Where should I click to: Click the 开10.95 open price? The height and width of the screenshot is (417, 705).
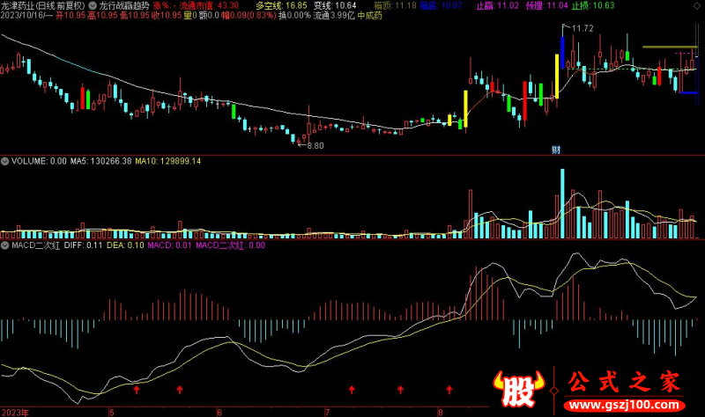[70, 16]
